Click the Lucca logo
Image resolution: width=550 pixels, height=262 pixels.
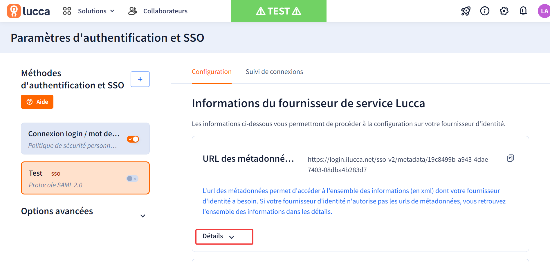(x=28, y=11)
